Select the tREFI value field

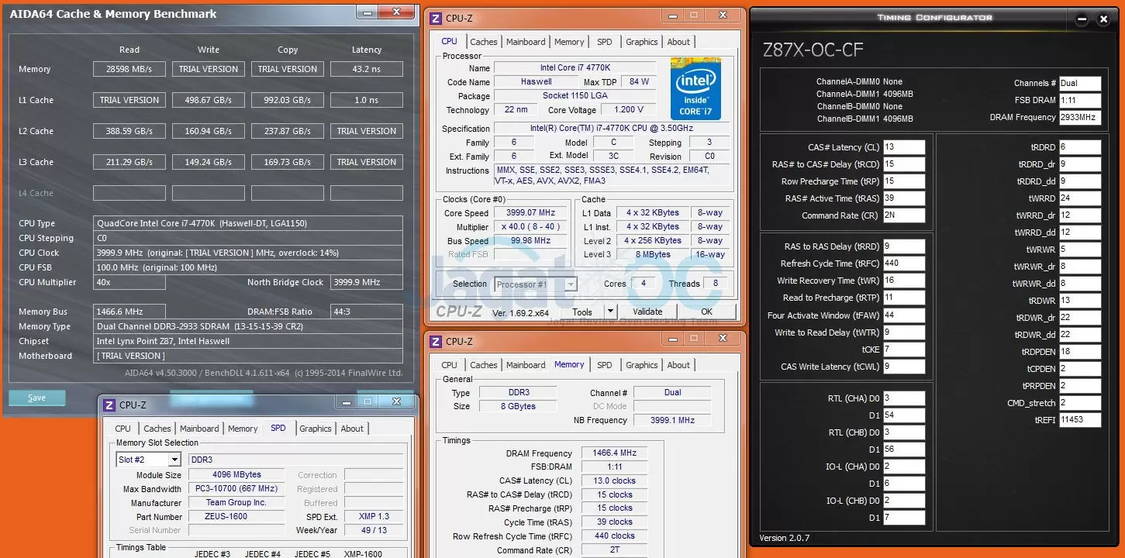click(1079, 419)
